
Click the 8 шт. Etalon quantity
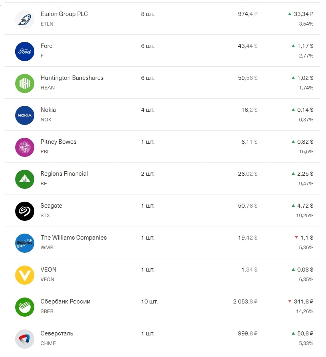point(148,14)
